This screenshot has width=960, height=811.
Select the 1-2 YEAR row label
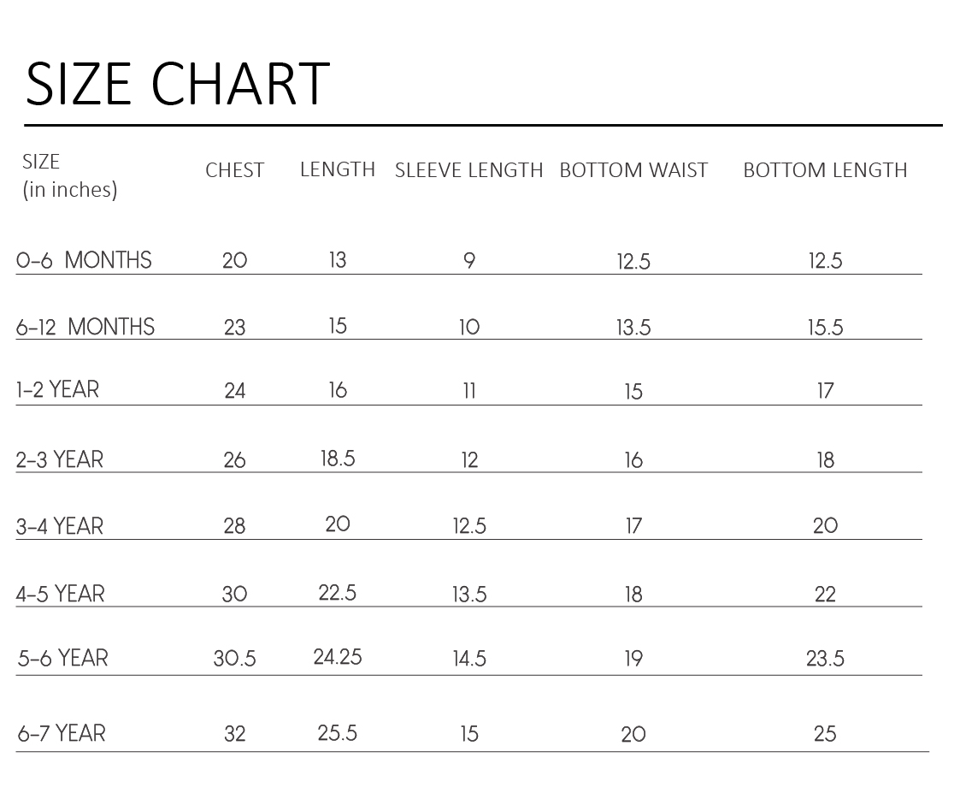click(x=57, y=390)
